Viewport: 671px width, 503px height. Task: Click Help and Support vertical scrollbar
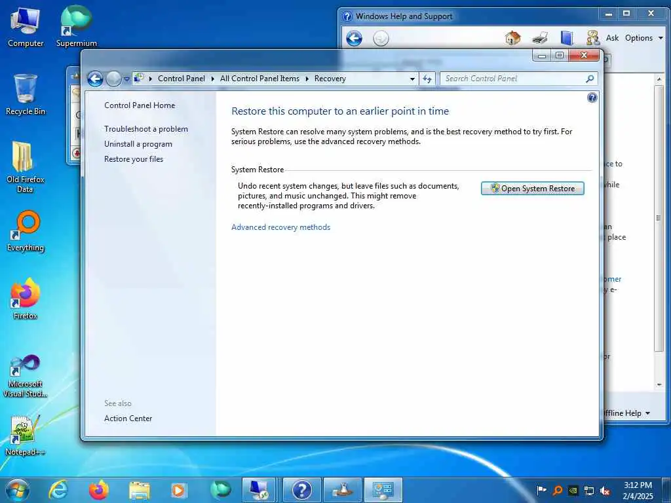[659, 218]
